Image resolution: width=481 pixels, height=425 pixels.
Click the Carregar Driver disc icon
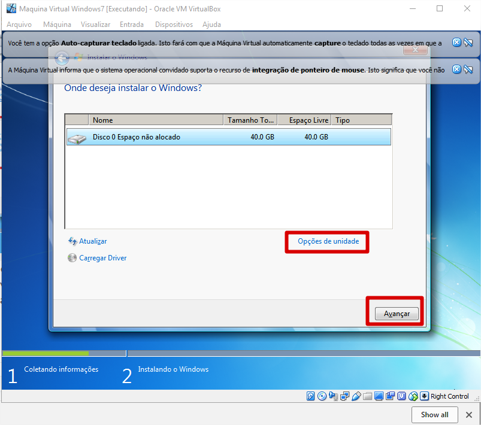pyautogui.click(x=72, y=258)
